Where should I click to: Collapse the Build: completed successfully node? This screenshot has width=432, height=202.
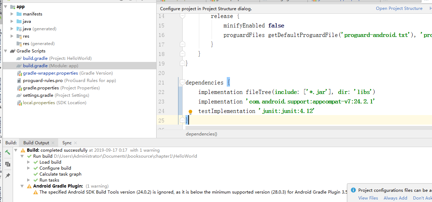pyautogui.click(x=16, y=150)
